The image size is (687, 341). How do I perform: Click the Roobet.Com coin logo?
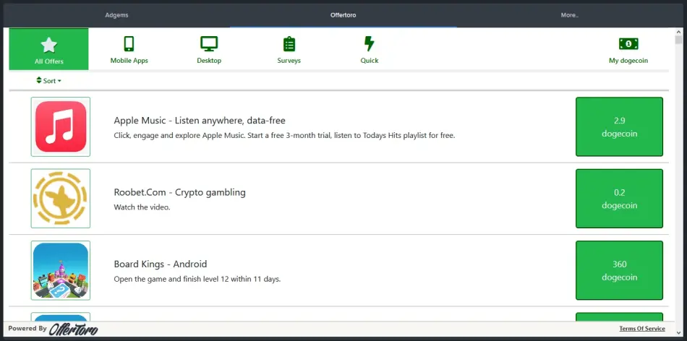(61, 198)
